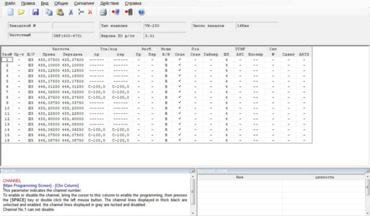Click the red-arrow radio icon
Screen dimensions: 370x216
[x=129, y=12]
